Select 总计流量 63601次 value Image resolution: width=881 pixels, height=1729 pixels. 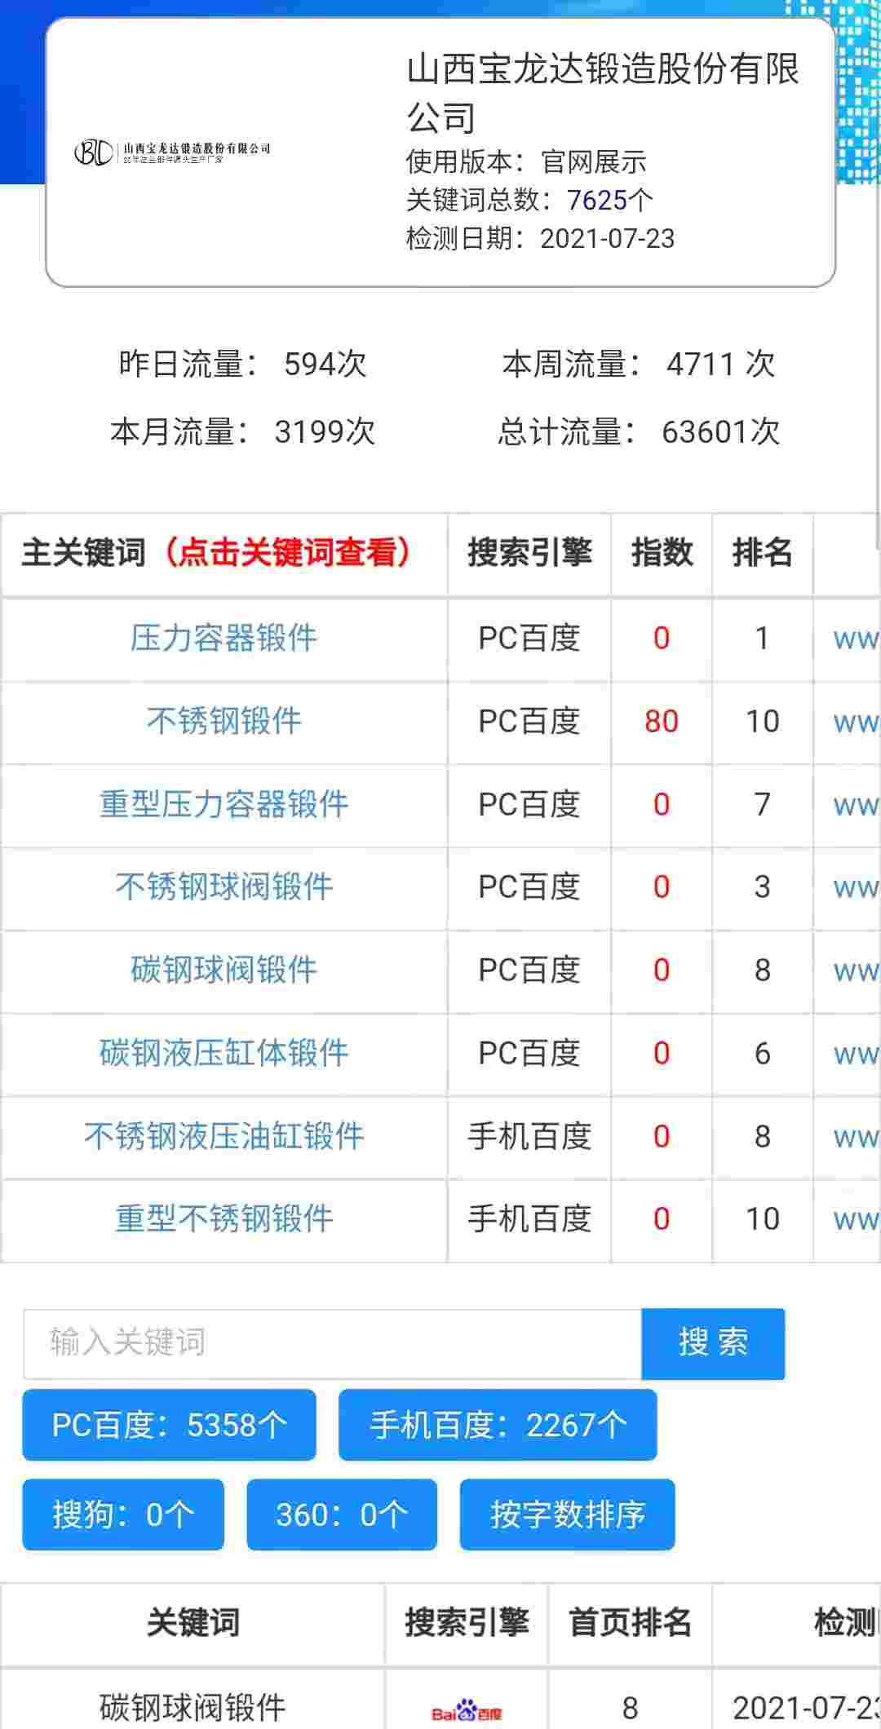[720, 431]
